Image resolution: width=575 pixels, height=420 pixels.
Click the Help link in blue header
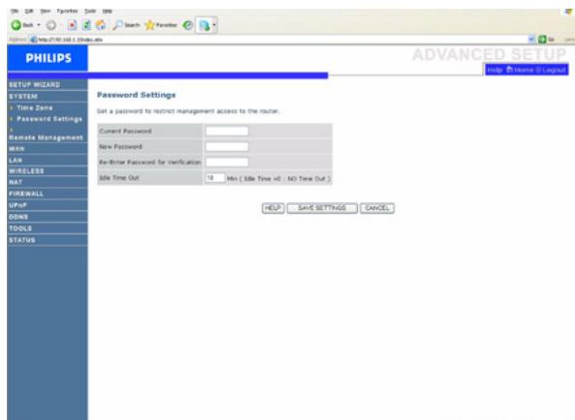click(x=495, y=70)
